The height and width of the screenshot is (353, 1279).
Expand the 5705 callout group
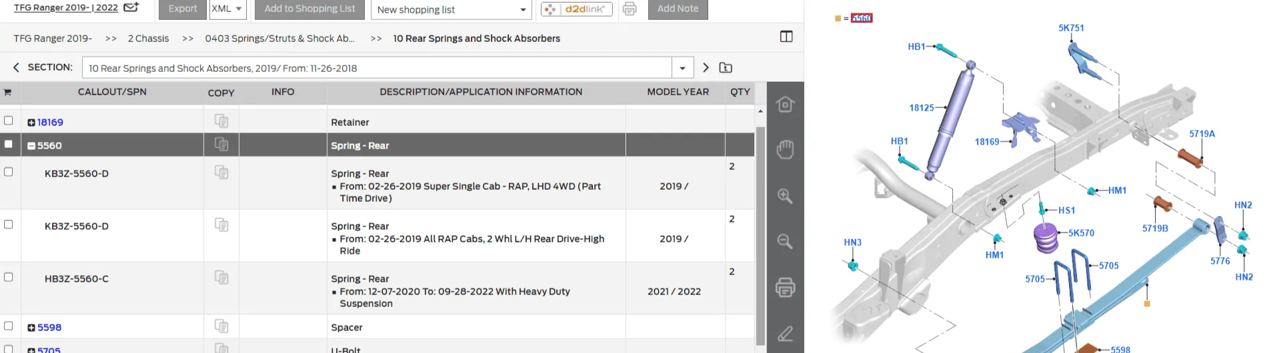[x=31, y=350]
